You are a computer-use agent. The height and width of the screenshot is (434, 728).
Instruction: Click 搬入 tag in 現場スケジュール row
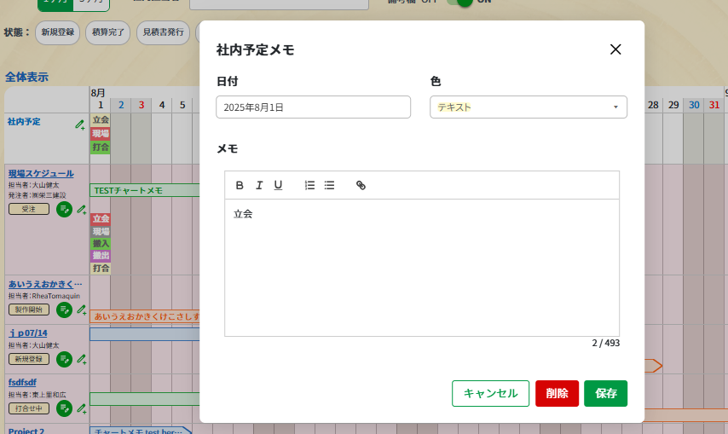click(101, 243)
